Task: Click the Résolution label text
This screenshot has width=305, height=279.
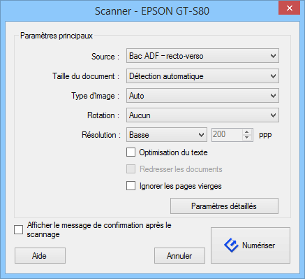Action: pyautogui.click(x=101, y=135)
